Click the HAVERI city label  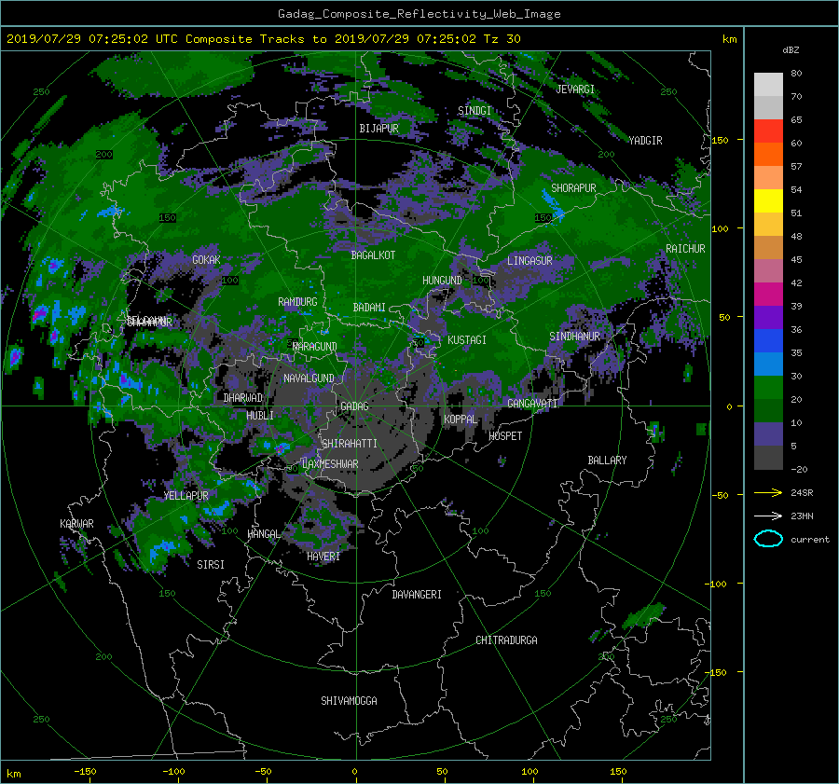pos(323,557)
